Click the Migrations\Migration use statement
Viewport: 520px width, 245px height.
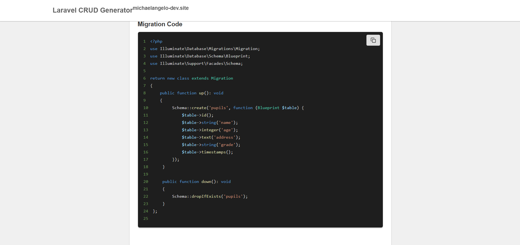(205, 49)
